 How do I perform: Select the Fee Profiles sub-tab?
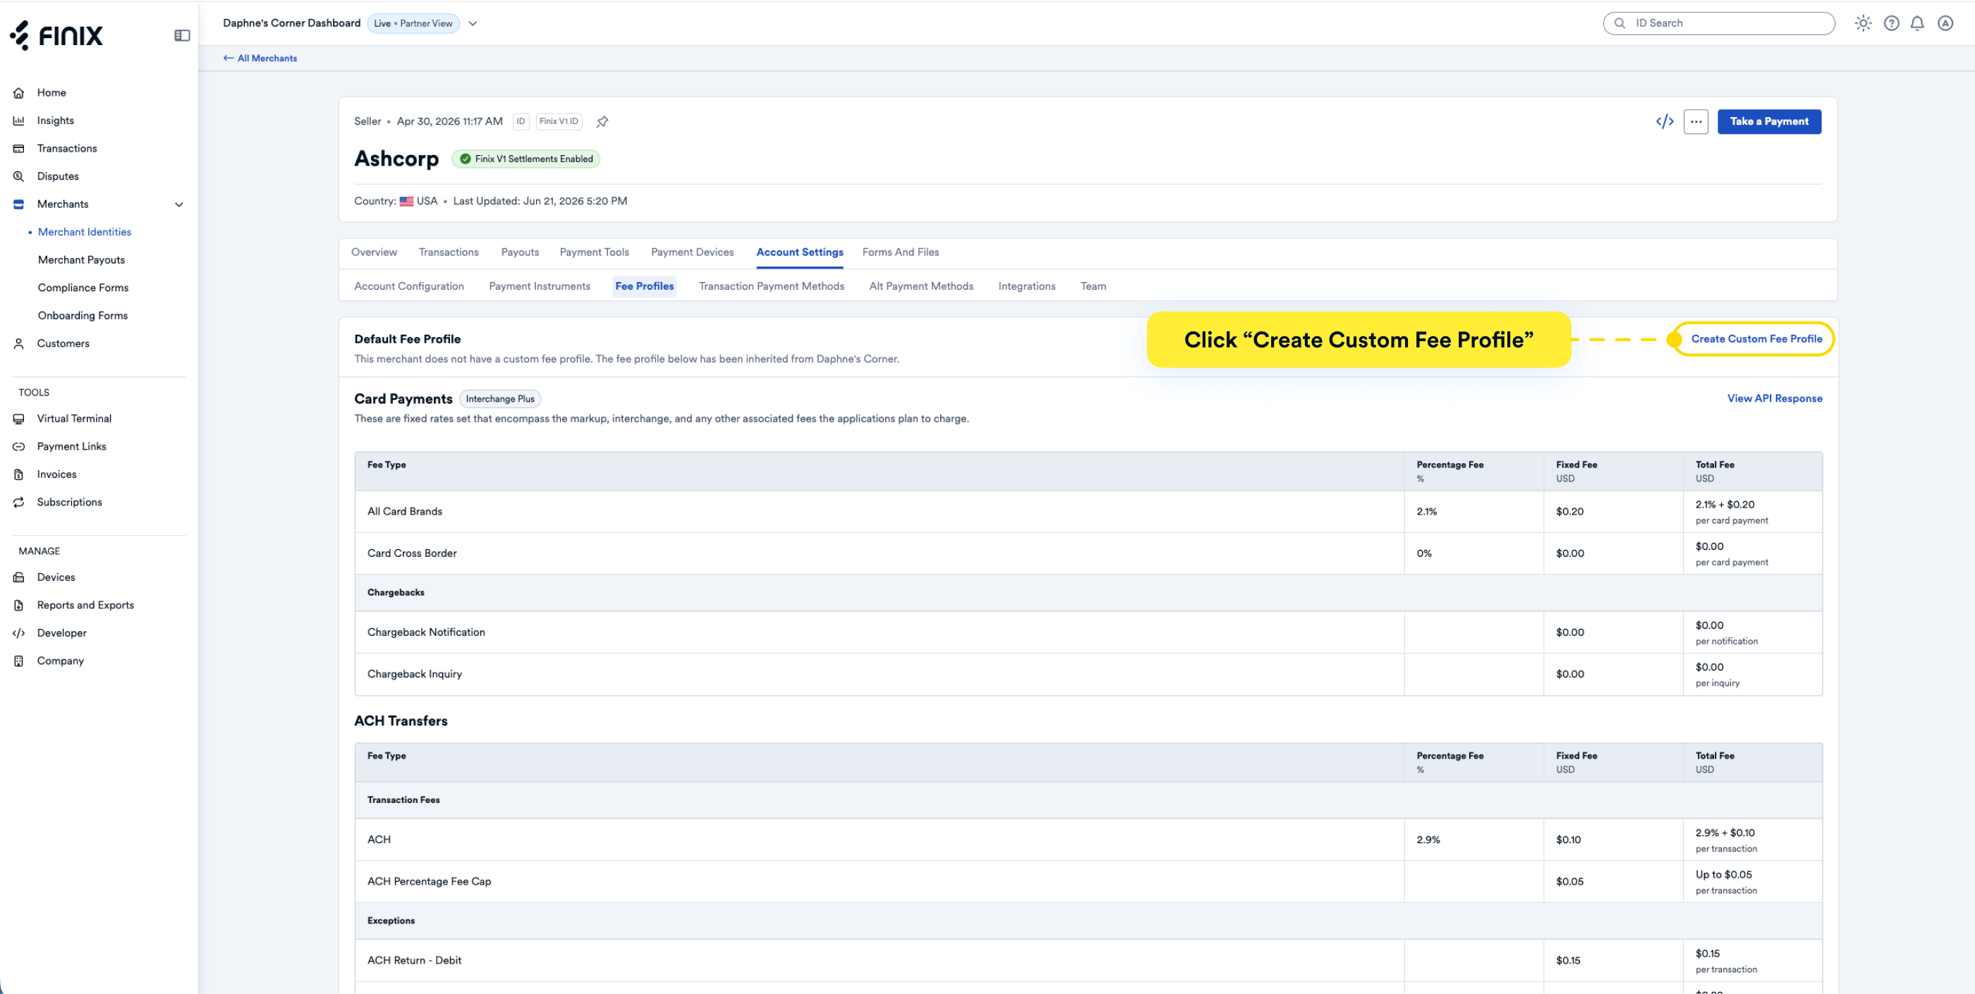point(645,286)
